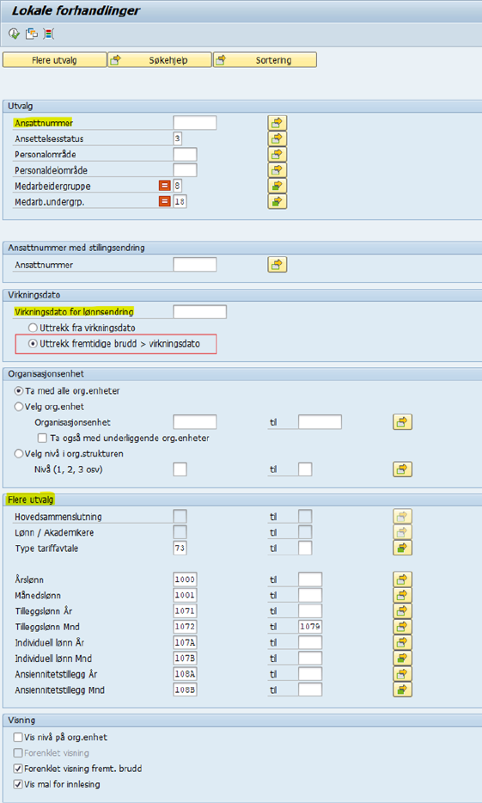Click the Organisasjonsenhet til input field
Image resolution: width=482 pixels, height=803 pixels.
tap(320, 422)
